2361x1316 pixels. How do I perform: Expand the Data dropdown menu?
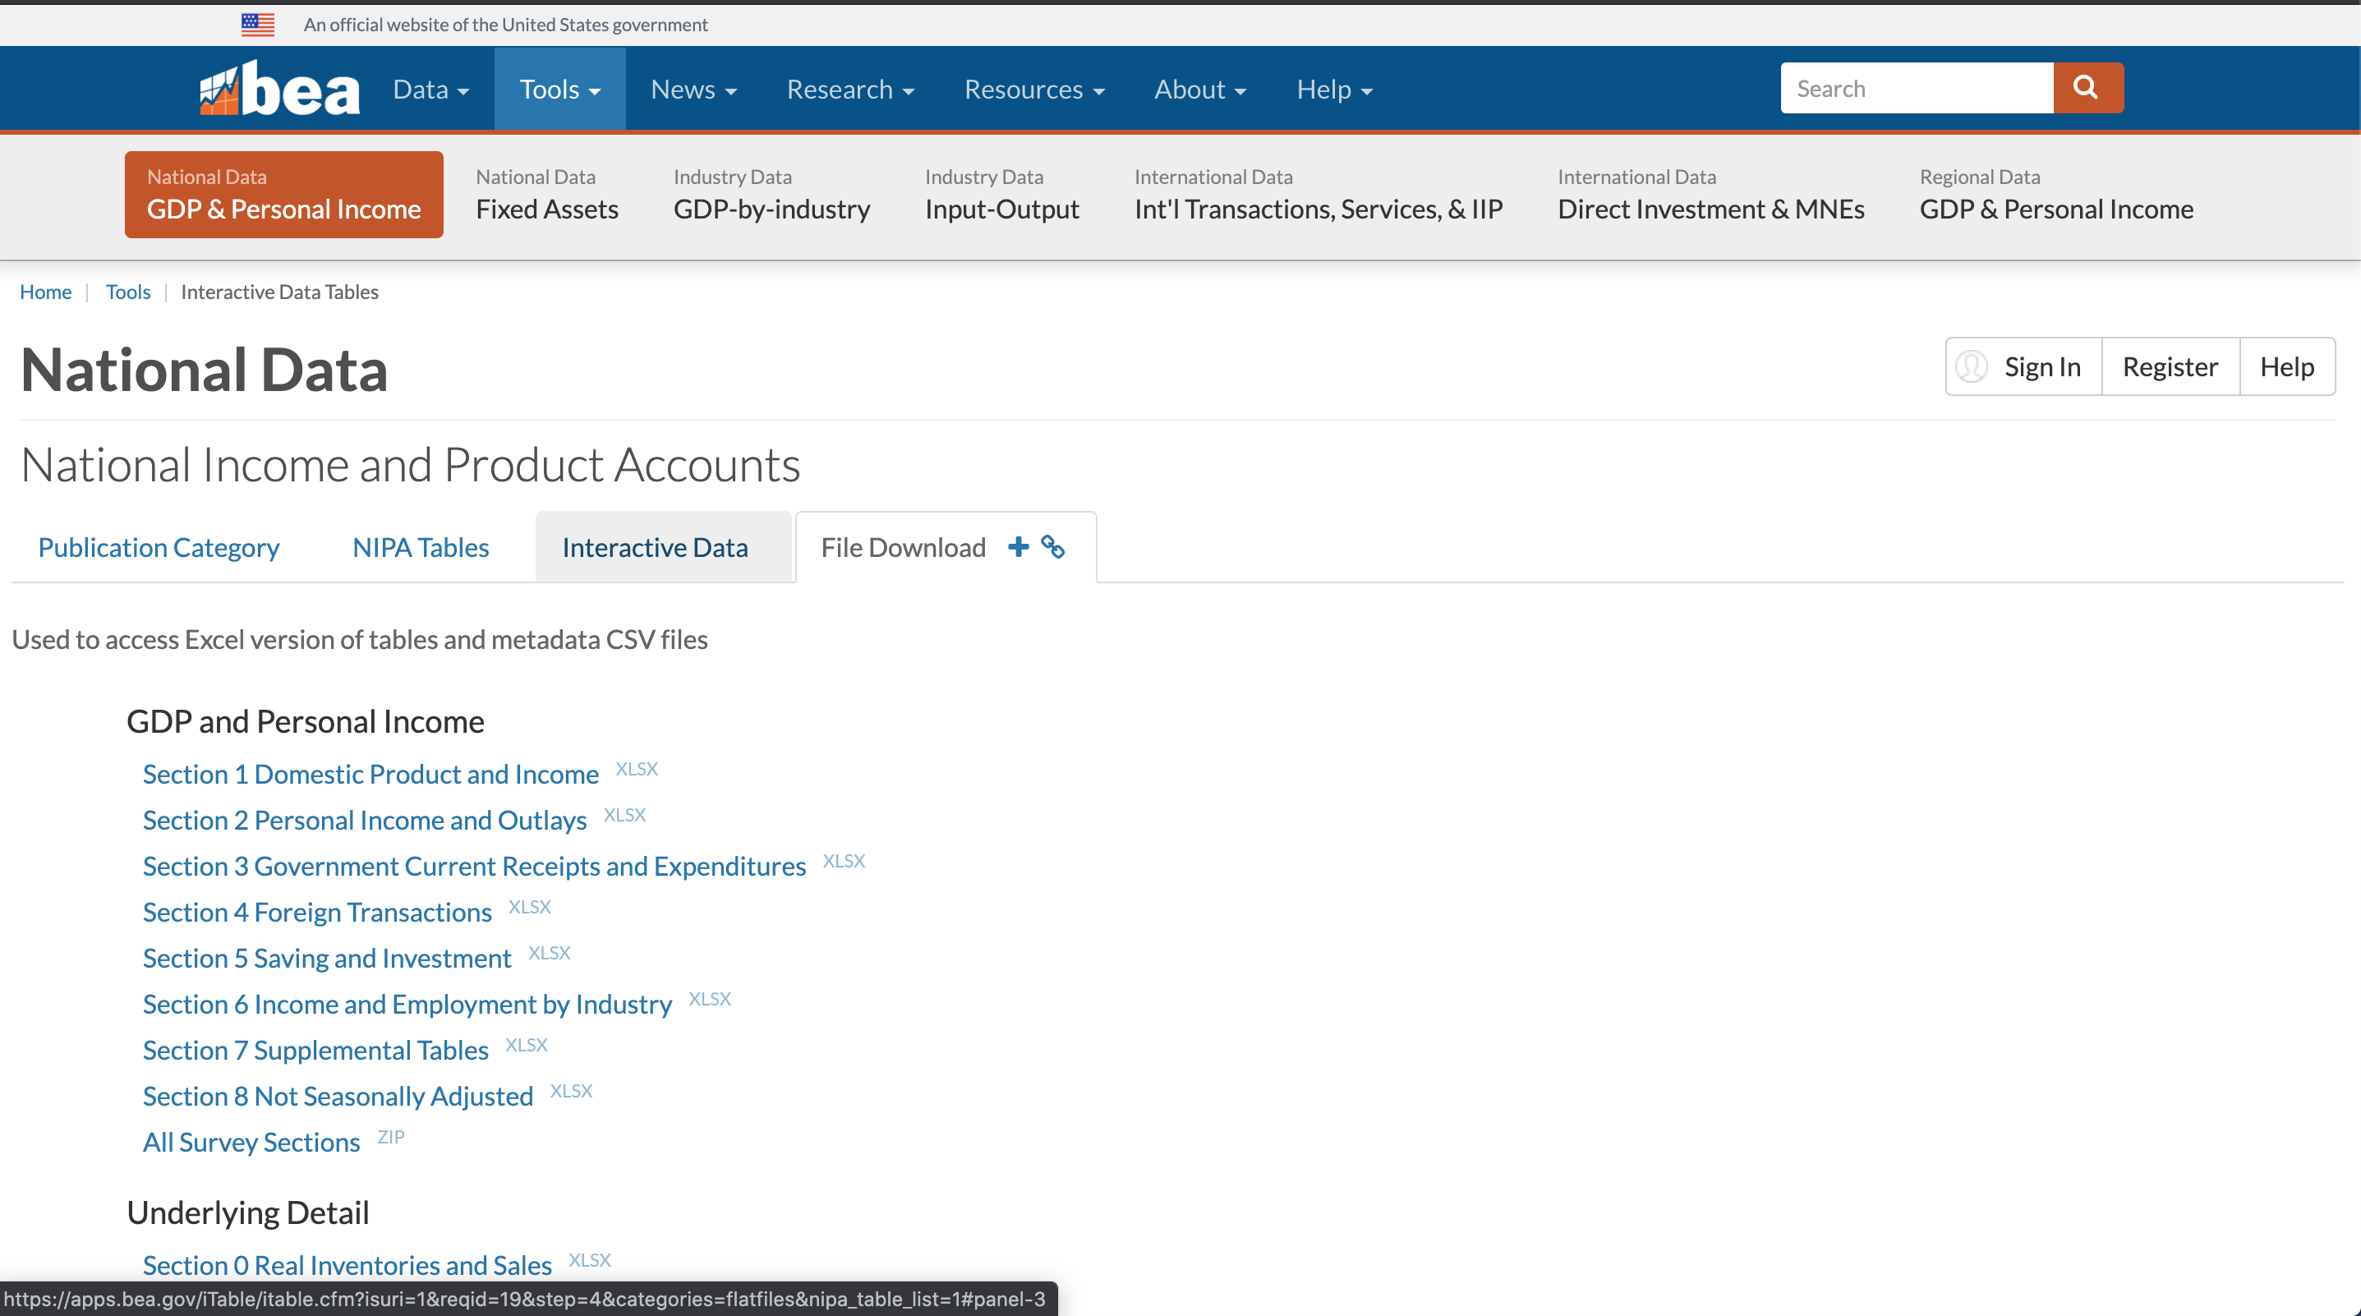click(430, 90)
